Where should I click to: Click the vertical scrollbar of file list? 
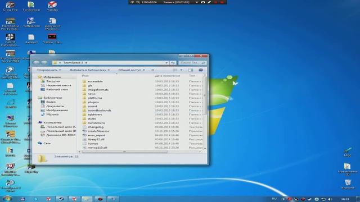tap(205, 95)
